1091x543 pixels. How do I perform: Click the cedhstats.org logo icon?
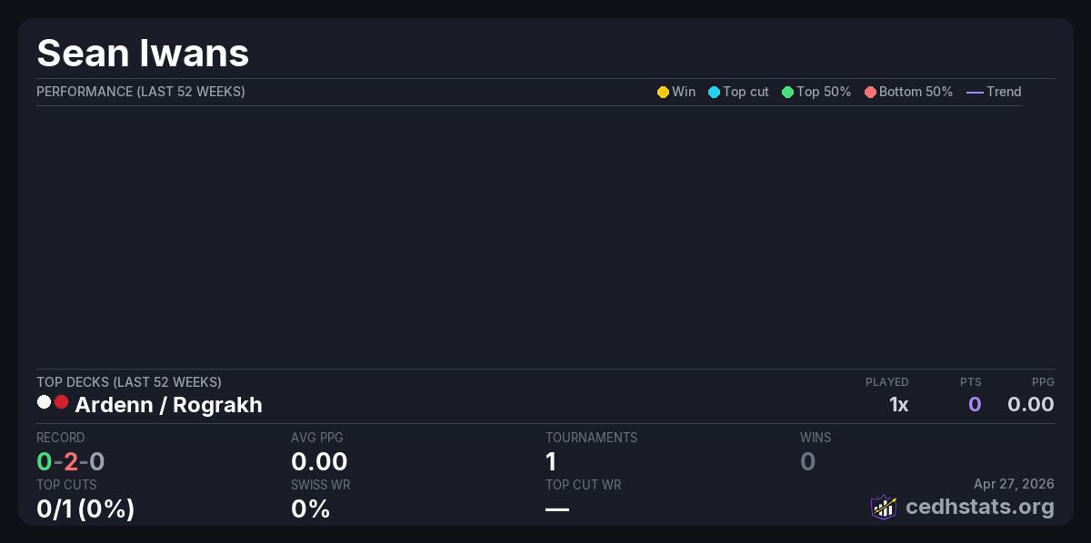(884, 507)
